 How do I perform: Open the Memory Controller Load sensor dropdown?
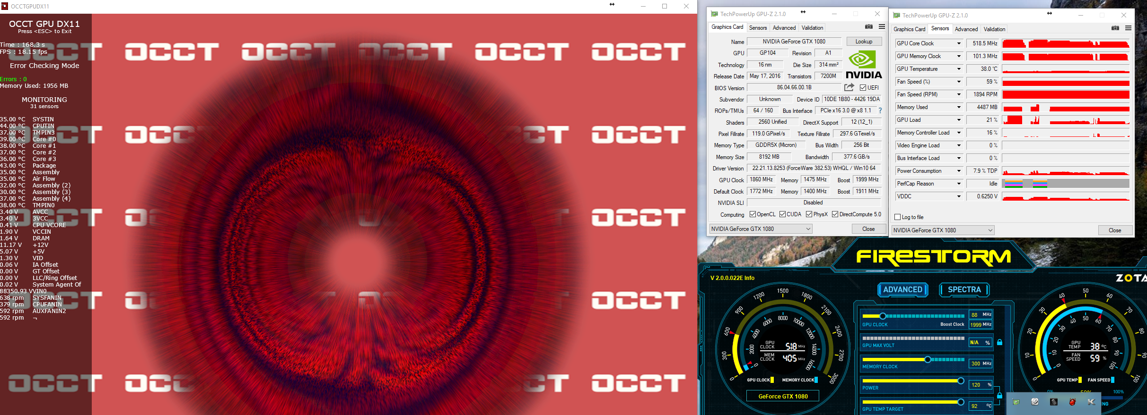[959, 133]
